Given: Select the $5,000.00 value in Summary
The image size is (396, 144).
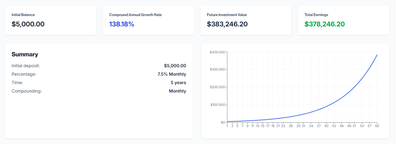Looking at the screenshot, I should [175, 66].
